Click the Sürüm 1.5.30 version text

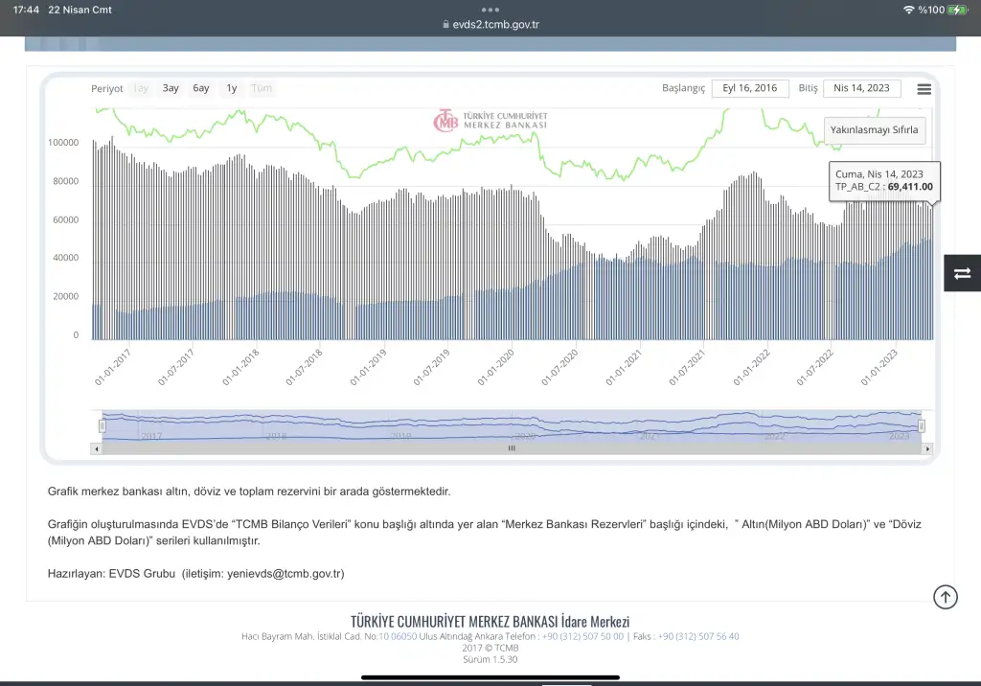point(490,660)
